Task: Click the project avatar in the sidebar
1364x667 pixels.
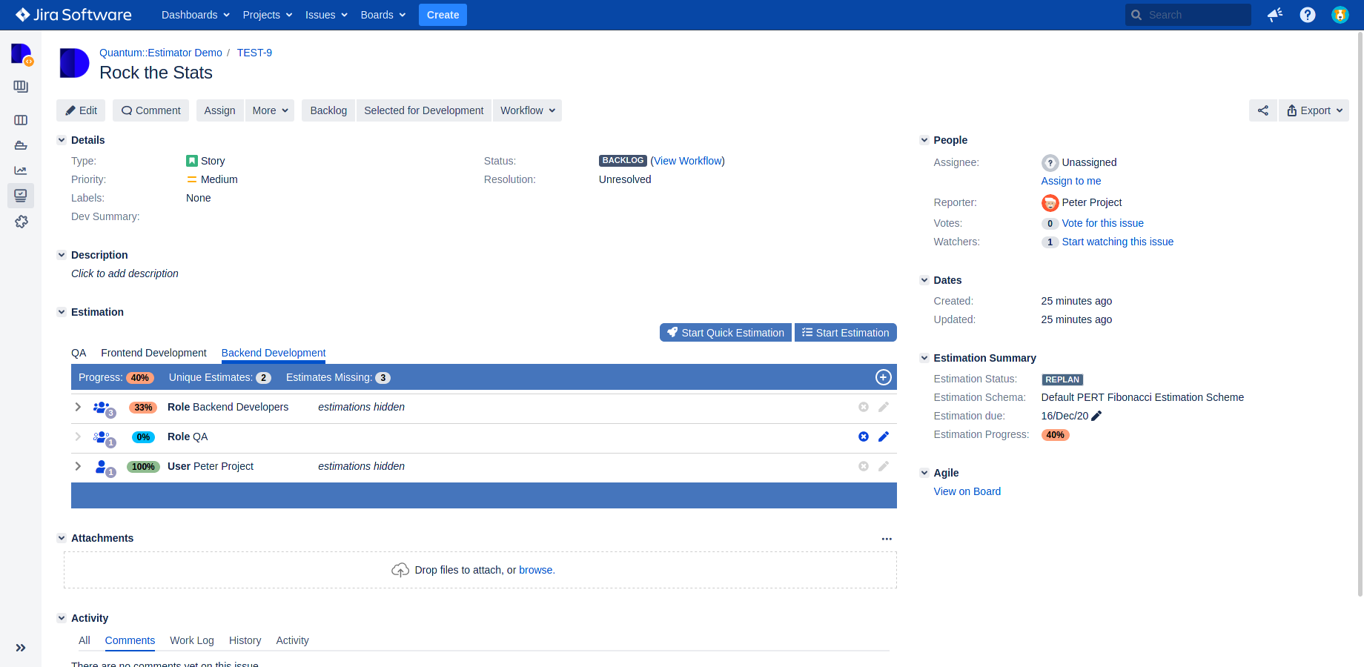Action: pos(21,54)
